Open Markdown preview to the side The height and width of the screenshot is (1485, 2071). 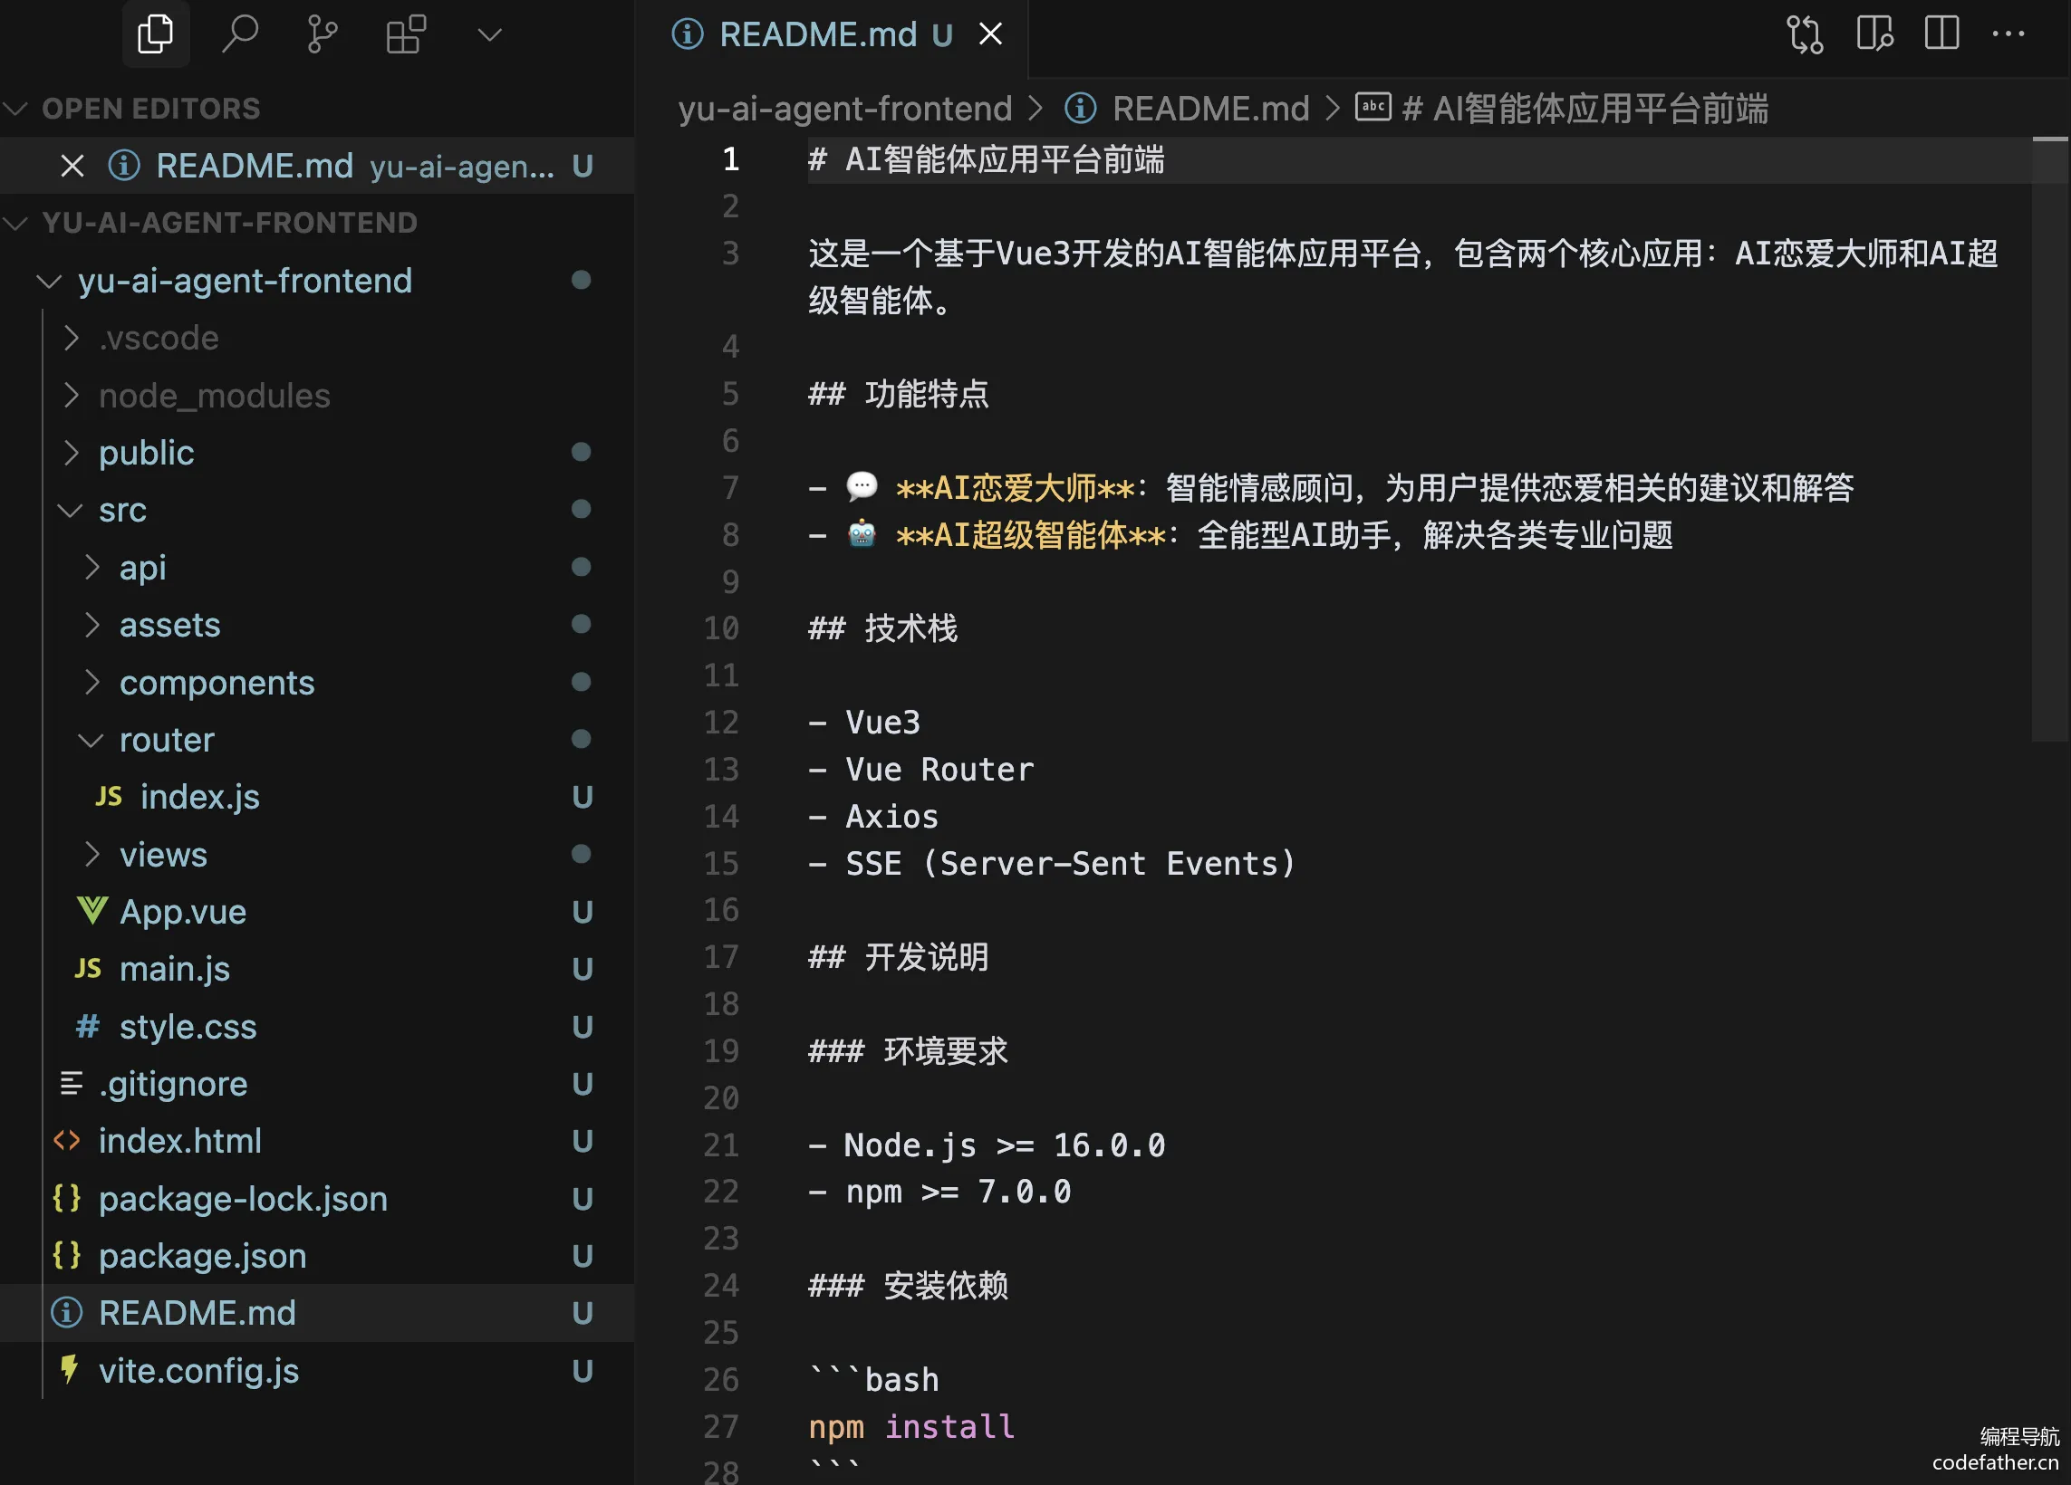[1874, 34]
